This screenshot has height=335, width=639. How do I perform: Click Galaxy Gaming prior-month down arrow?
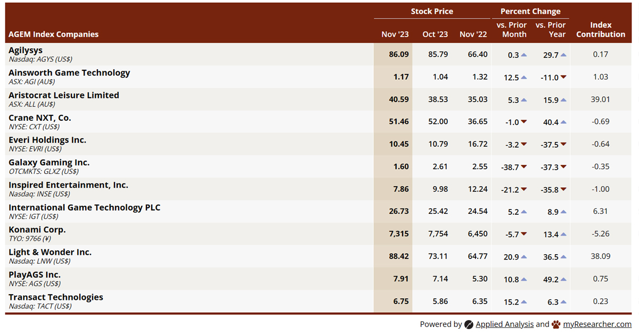[x=524, y=167]
